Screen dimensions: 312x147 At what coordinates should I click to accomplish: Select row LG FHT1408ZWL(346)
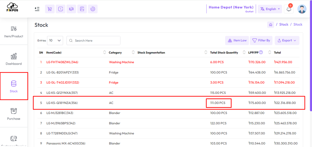168,62
